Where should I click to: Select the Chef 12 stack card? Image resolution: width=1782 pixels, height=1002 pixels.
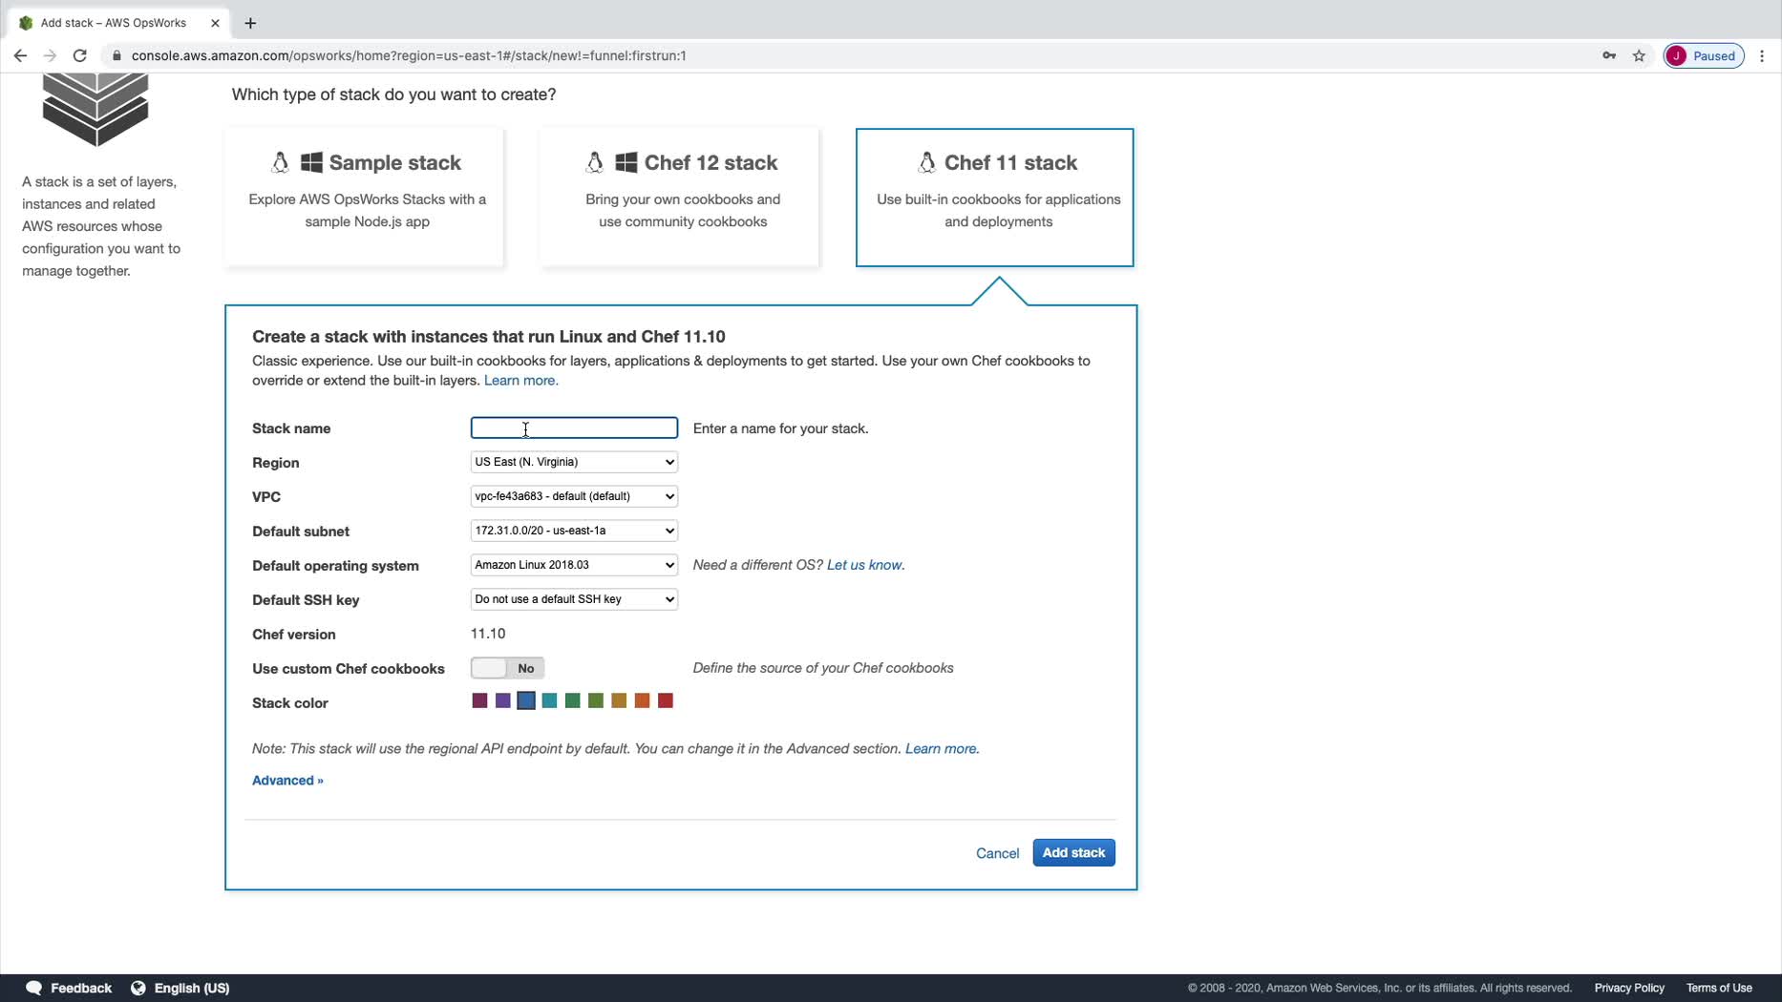[x=680, y=198]
